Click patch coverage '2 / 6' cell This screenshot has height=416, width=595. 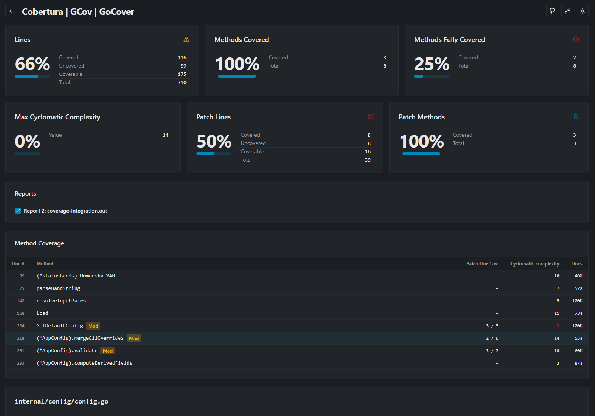[492, 338]
